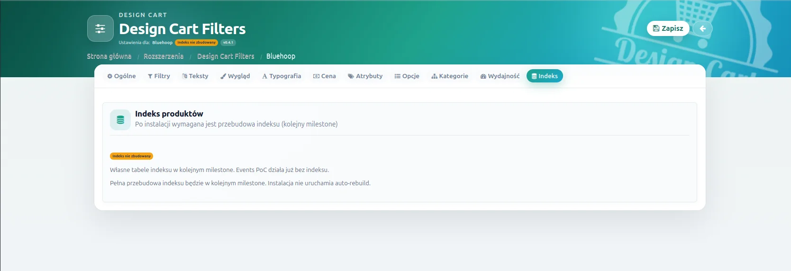Click the Bluehoop breadcrumb item

[281, 56]
